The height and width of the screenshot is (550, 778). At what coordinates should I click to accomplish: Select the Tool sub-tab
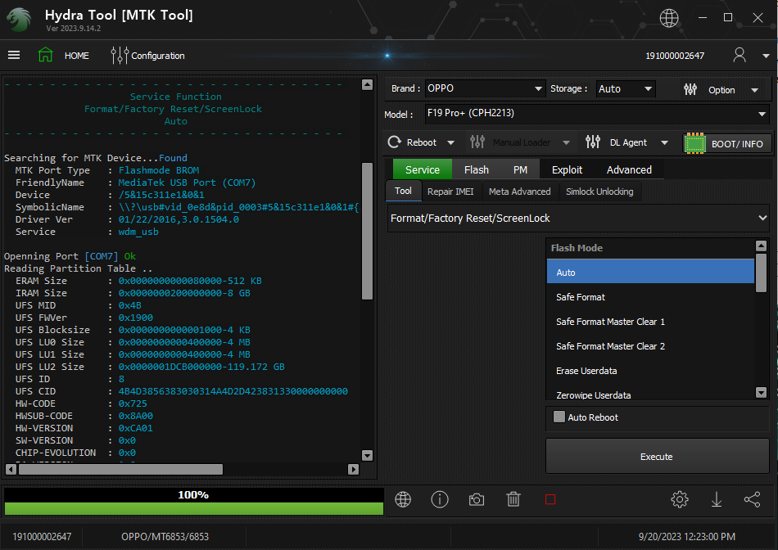click(x=404, y=191)
